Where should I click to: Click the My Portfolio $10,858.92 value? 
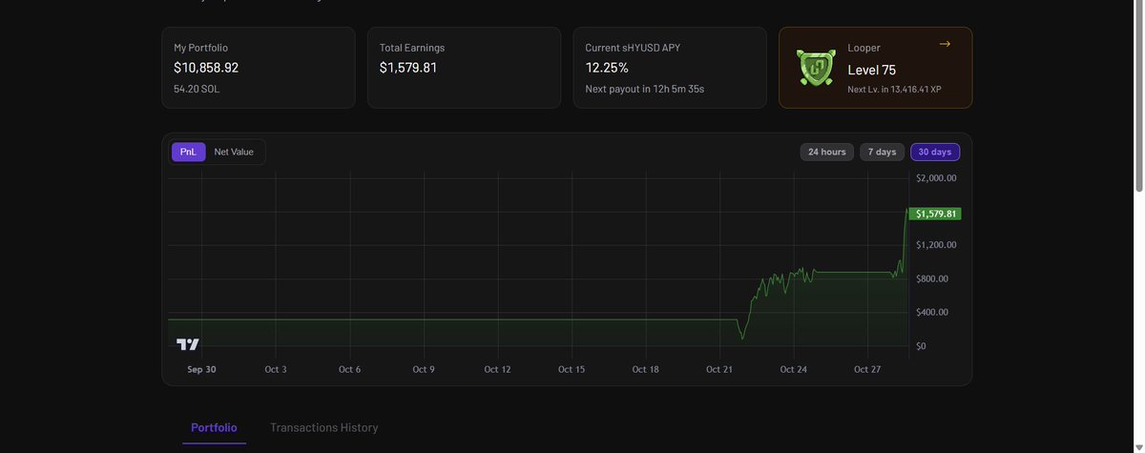point(206,68)
